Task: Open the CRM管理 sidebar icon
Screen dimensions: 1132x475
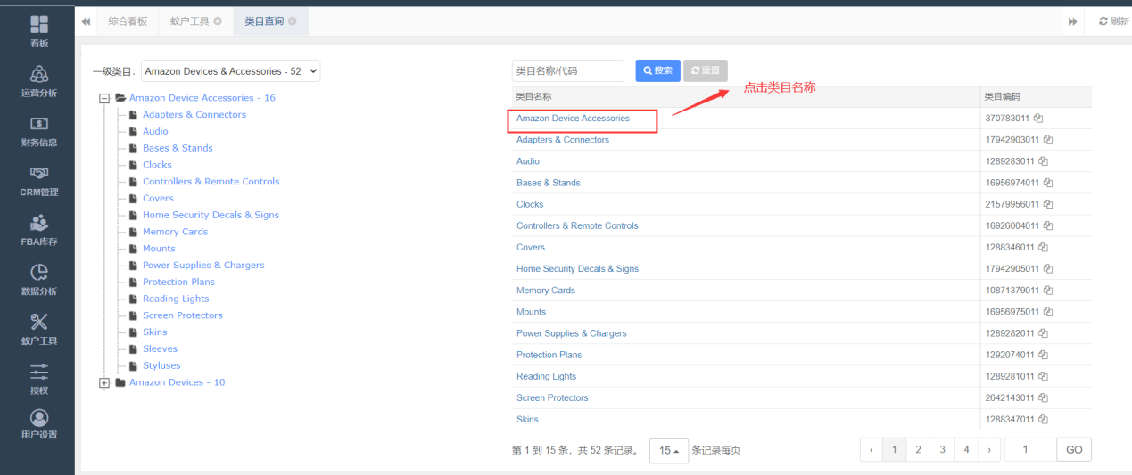Action: click(38, 173)
